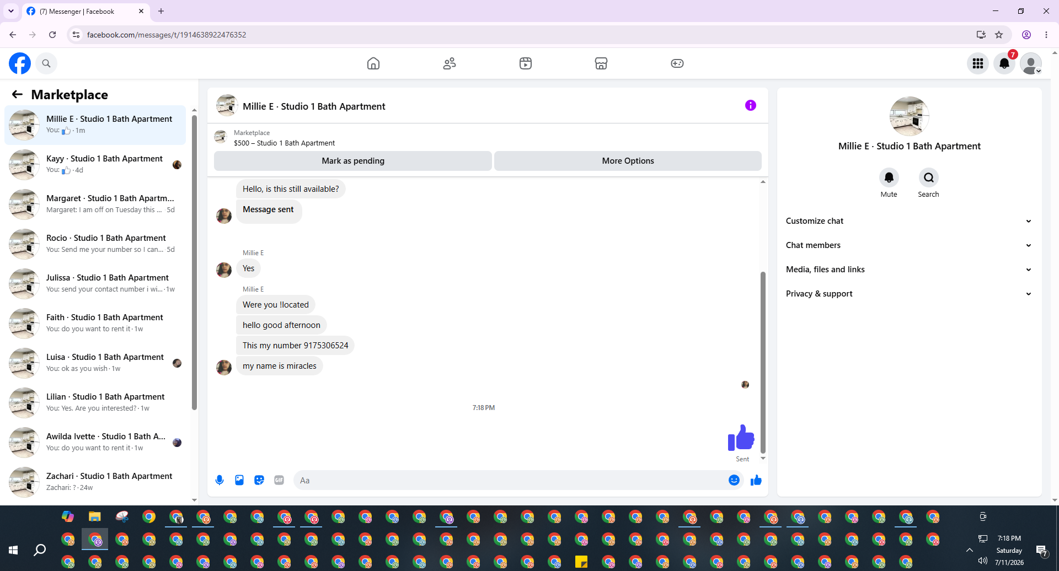The width and height of the screenshot is (1059, 571).
Task: Open the Reels video icon
Action: click(526, 63)
